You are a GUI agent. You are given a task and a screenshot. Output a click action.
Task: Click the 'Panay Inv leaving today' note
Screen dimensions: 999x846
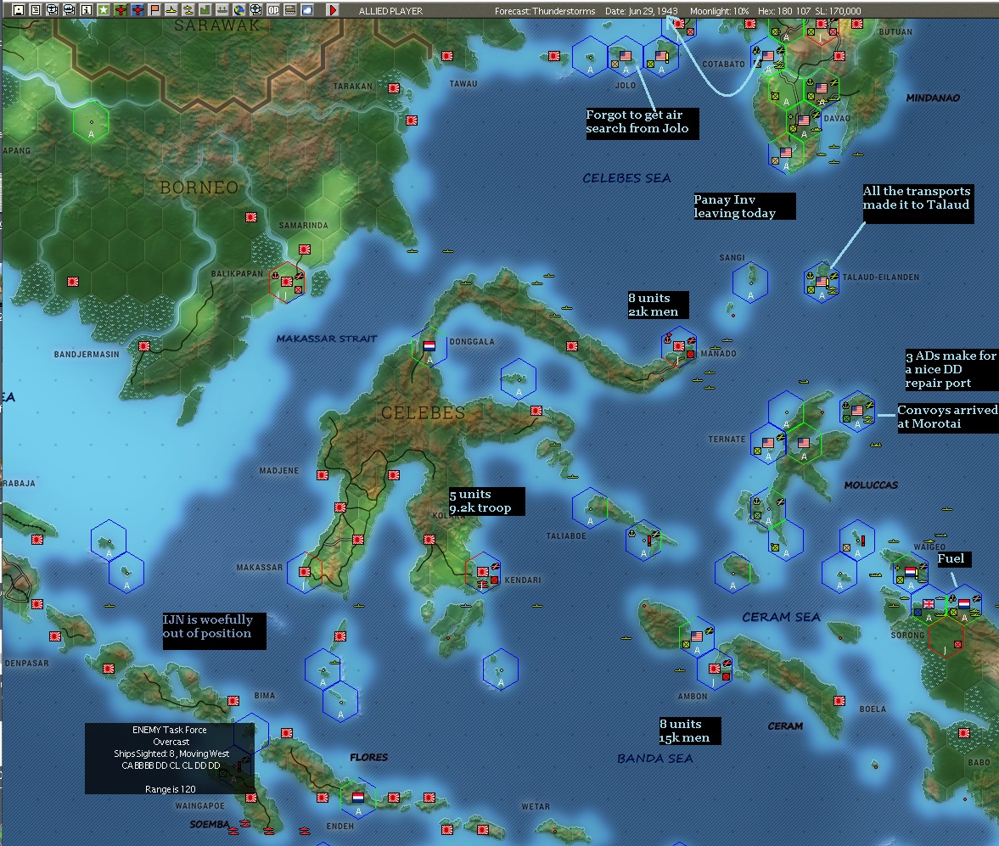coord(744,206)
